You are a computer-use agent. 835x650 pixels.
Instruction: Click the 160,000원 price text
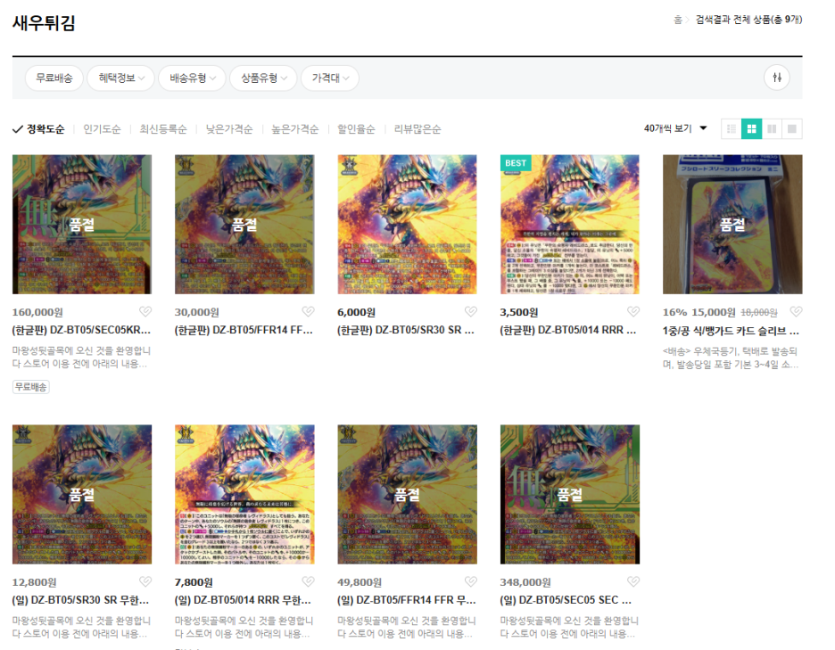37,312
